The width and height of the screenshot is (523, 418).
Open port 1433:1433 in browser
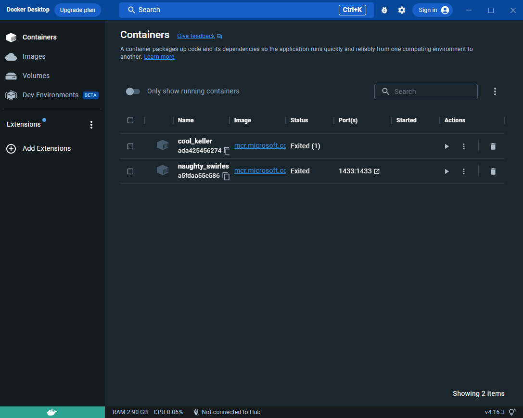[x=377, y=171]
